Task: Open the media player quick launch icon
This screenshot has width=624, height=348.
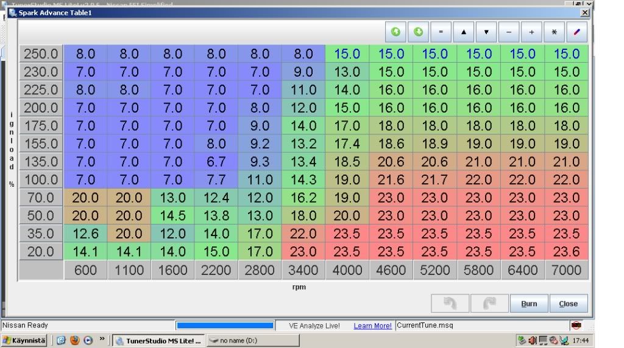Action: (x=88, y=341)
